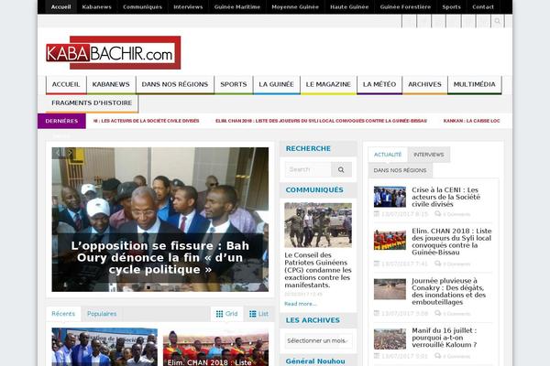
Task: Select FRAGMENTS D'HISTOIRE in the navigation
Action: [x=92, y=103]
